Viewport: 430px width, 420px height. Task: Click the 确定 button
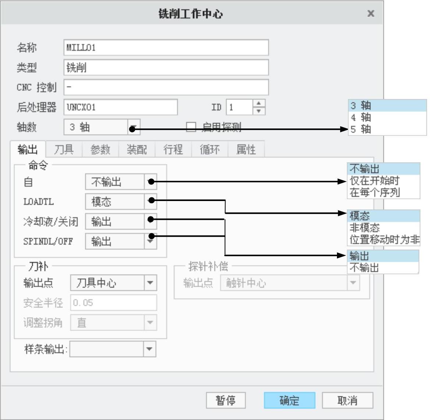tap(289, 400)
